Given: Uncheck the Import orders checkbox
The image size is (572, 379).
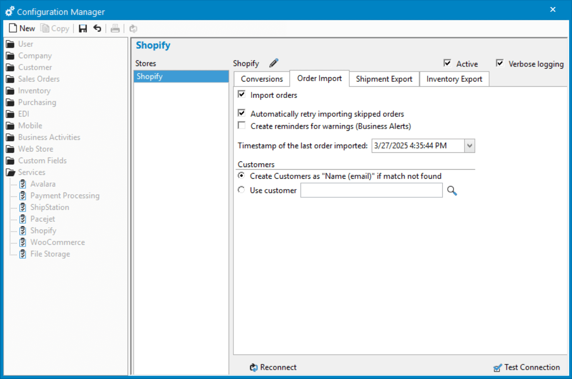Looking at the screenshot, I should (242, 94).
